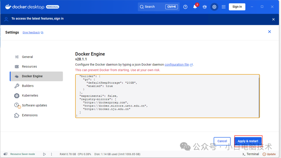Click the "https://dockerproxy.com" line
The height and width of the screenshot is (158, 281).
point(106,103)
